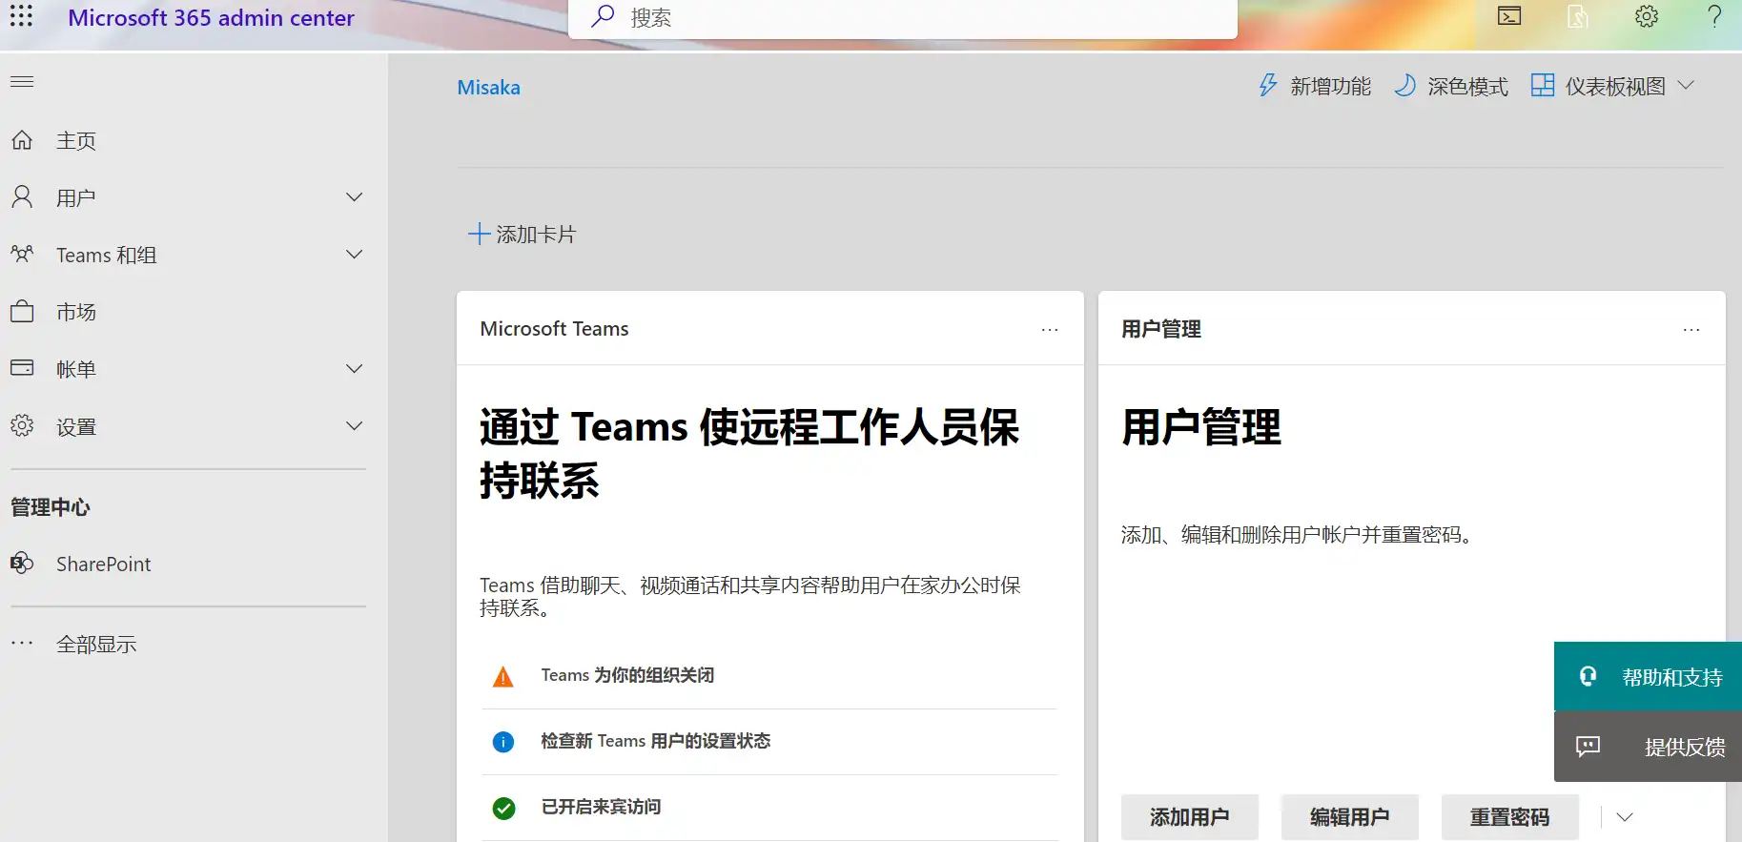Click 全部显示 to show all items
The height and width of the screenshot is (842, 1742).
[96, 645]
